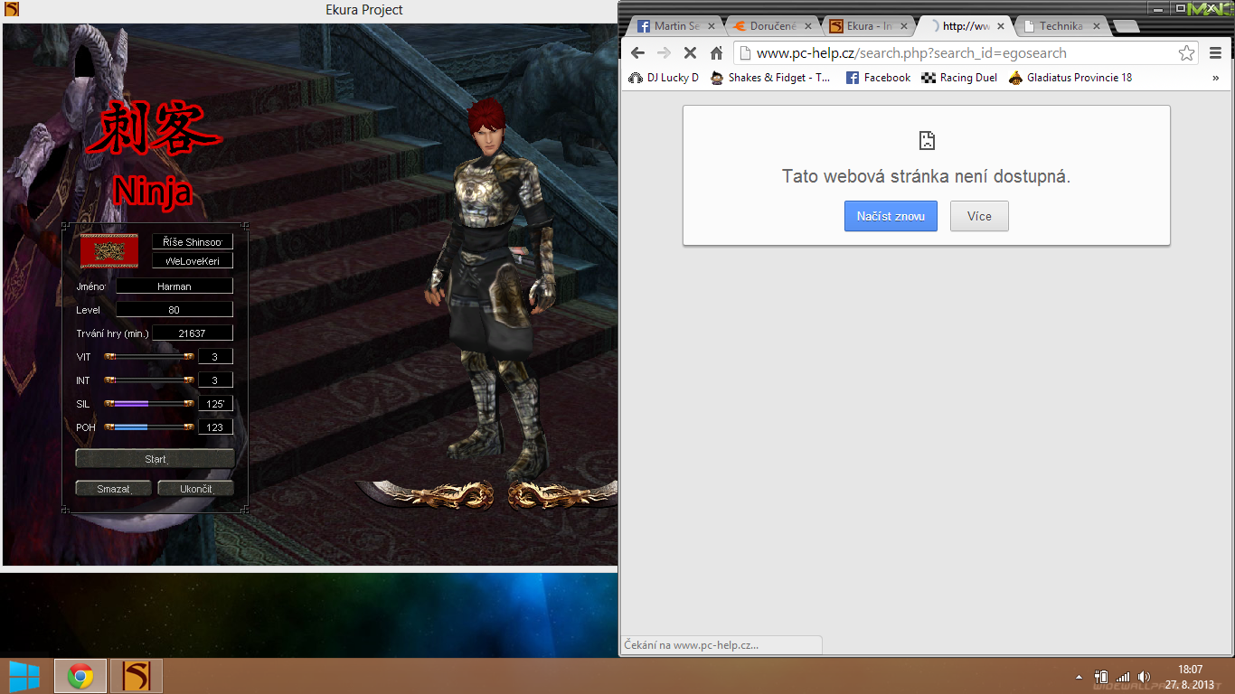
Task: Click the Ekura Project window title icon
Action: point(12,10)
